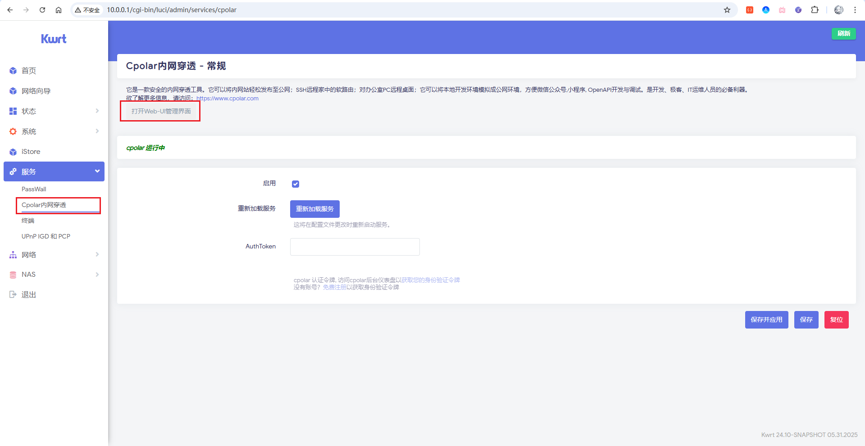This screenshot has width=865, height=446.
Task: Click the NAS database icon in sidebar
Action: click(13, 275)
